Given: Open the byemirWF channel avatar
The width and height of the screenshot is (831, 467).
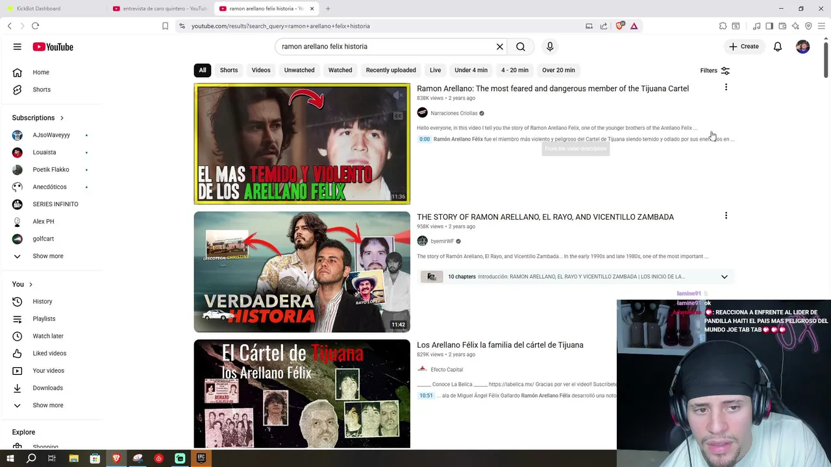Looking at the screenshot, I should 422,241.
